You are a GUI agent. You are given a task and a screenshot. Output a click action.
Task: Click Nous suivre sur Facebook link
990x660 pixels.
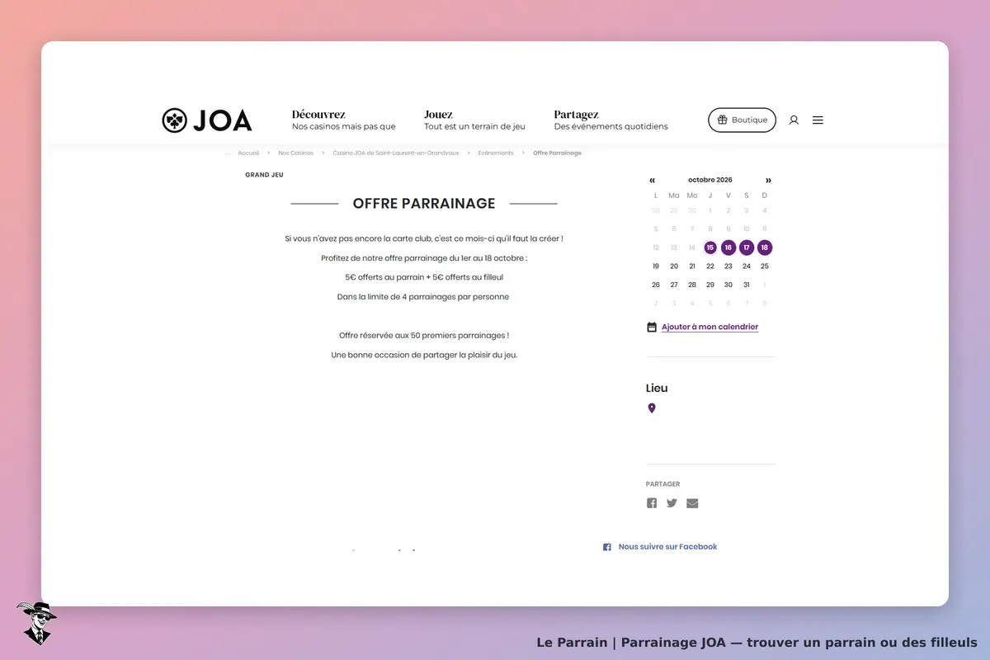point(667,547)
